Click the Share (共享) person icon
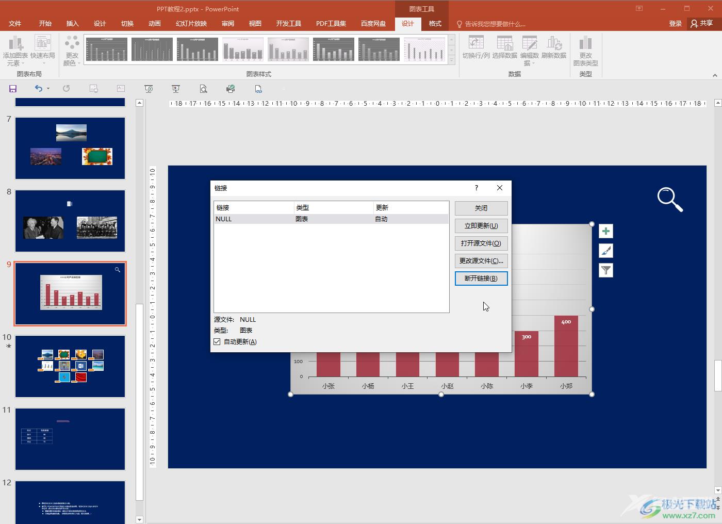 tap(694, 23)
